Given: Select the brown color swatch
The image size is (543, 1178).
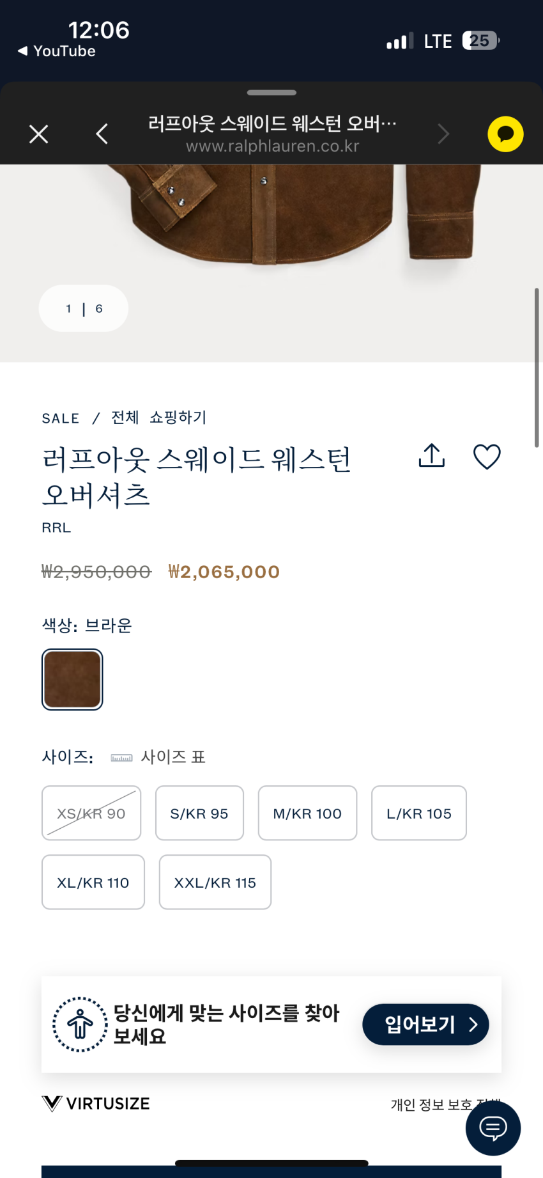Looking at the screenshot, I should pyautogui.click(x=72, y=680).
